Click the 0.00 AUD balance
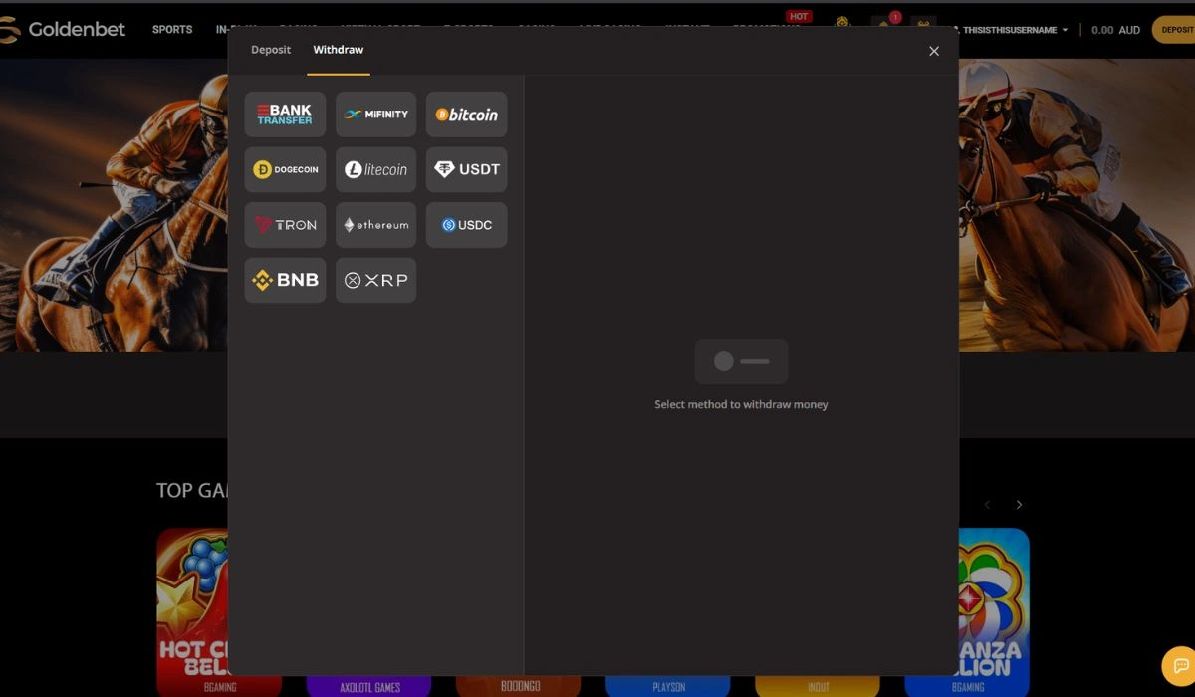 (1115, 30)
